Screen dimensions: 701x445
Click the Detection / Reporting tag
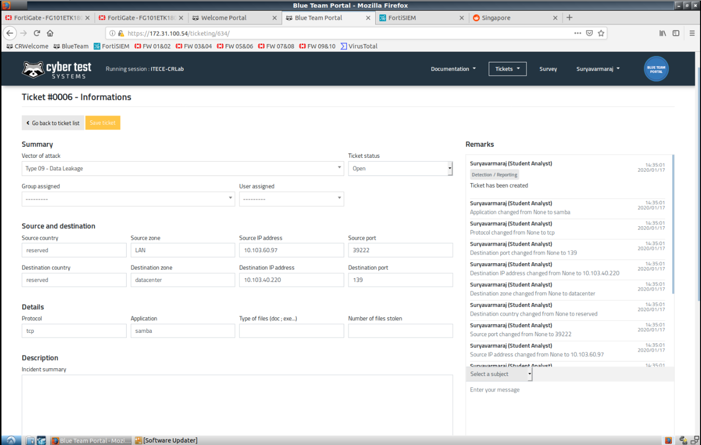point(495,174)
